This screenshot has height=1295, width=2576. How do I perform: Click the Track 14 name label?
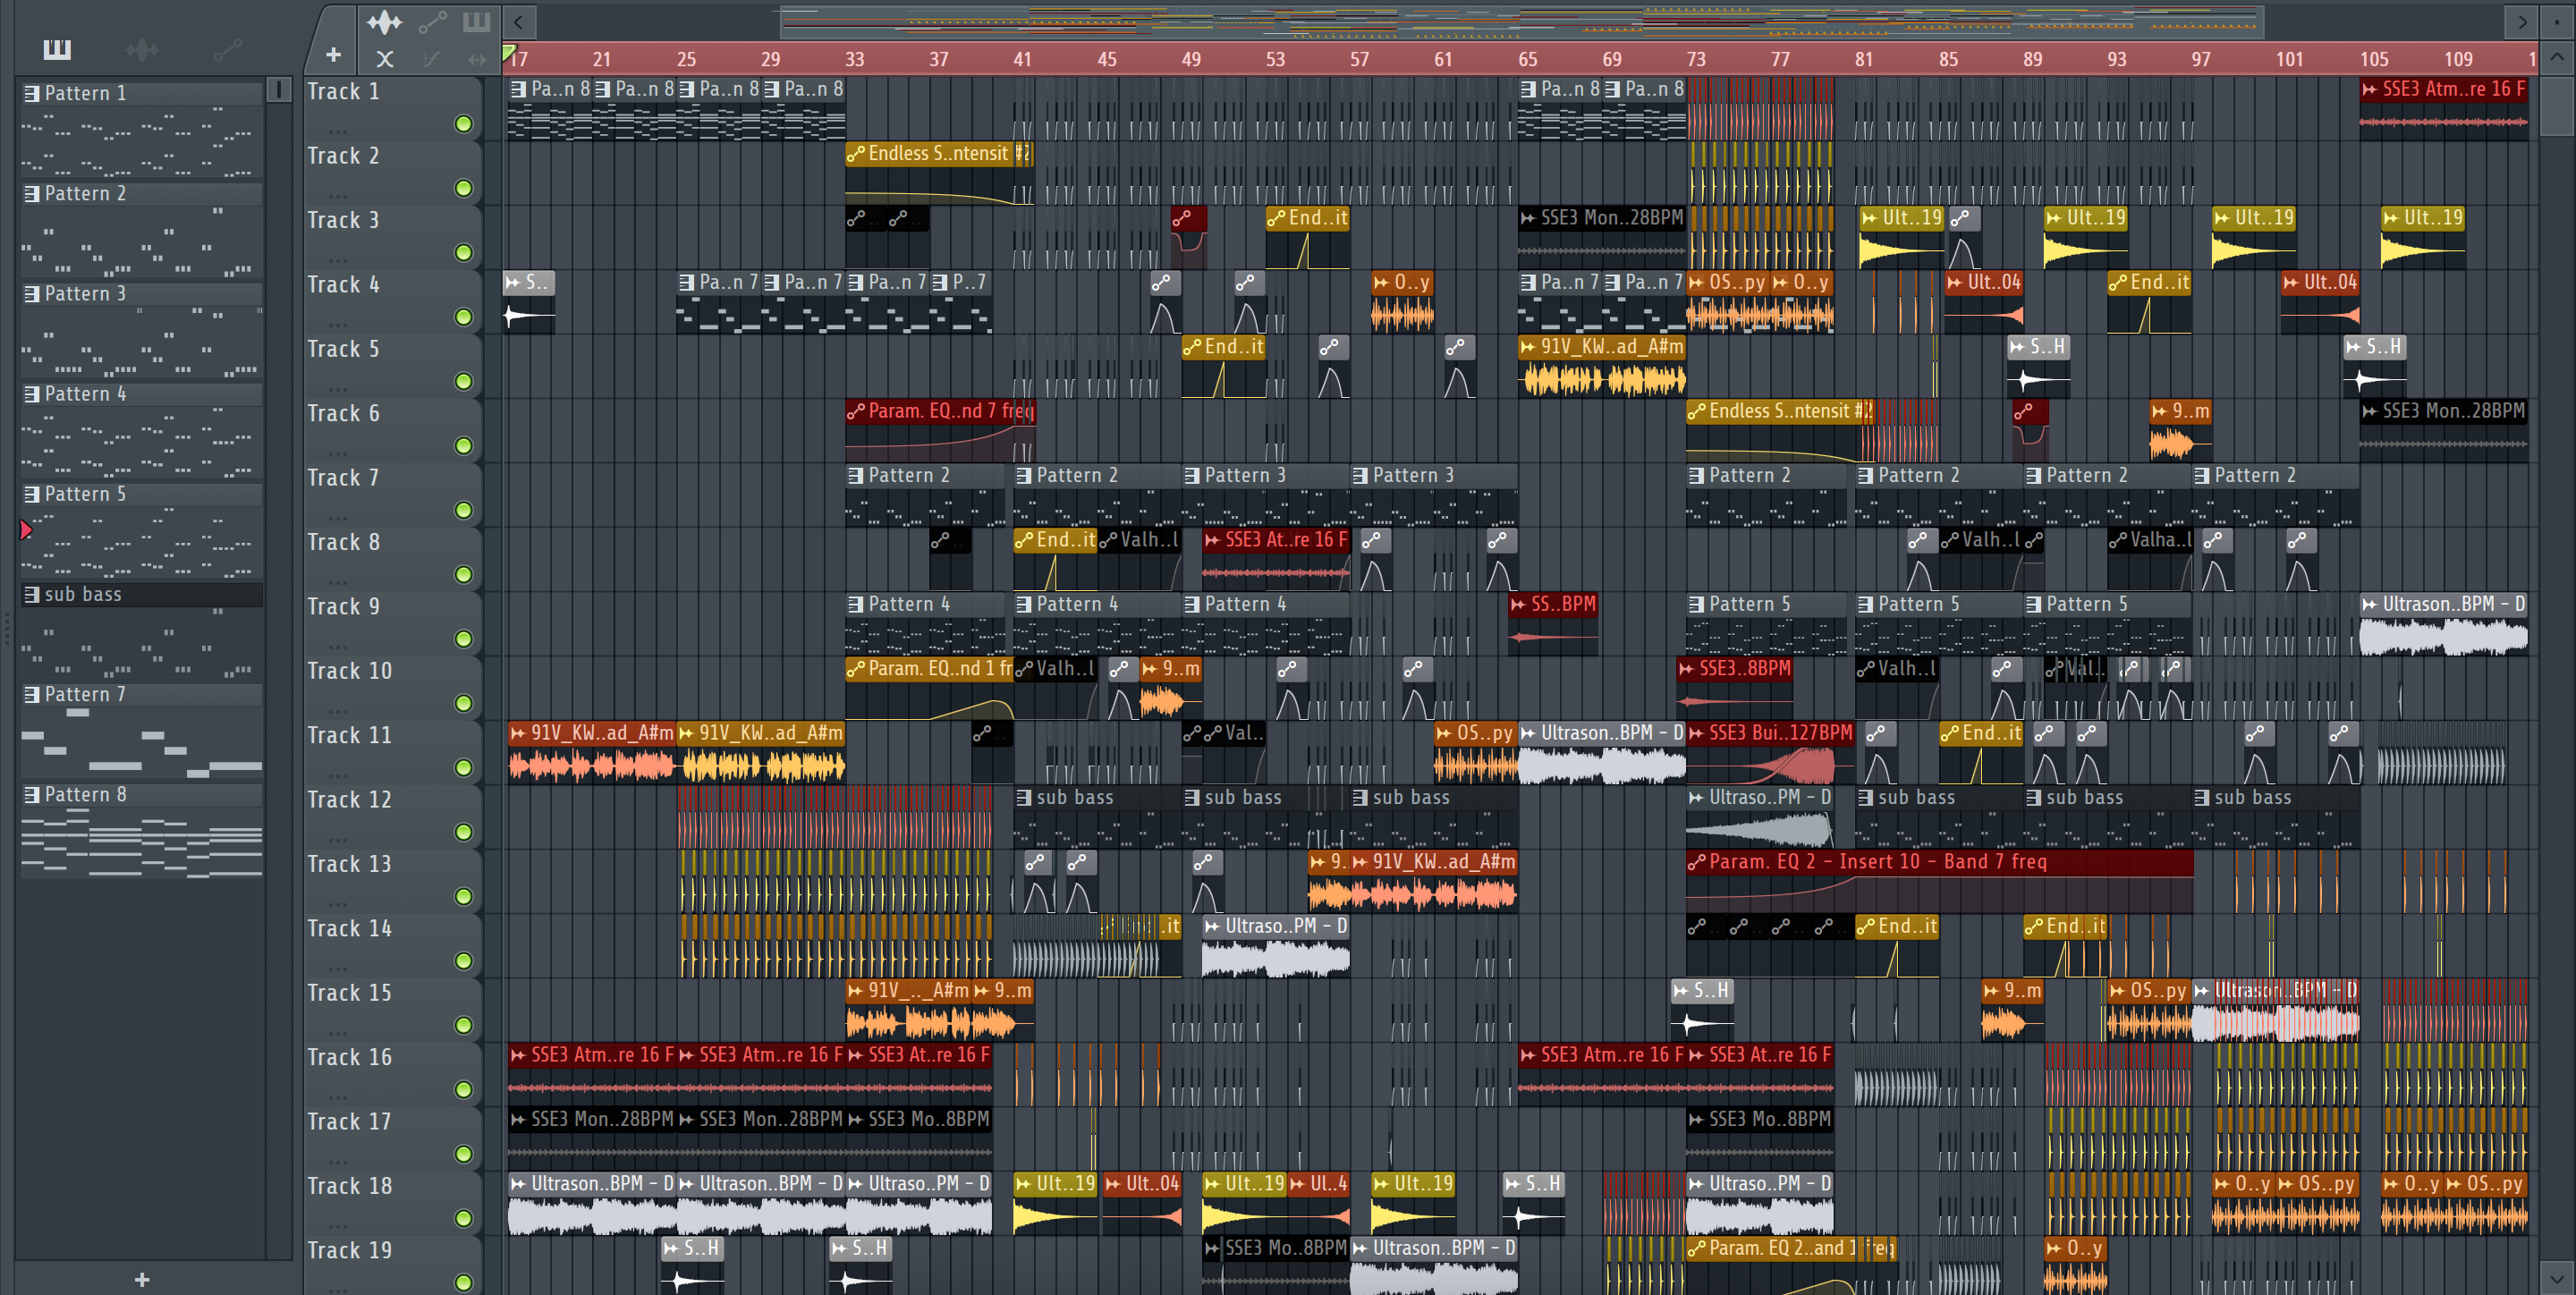349,929
